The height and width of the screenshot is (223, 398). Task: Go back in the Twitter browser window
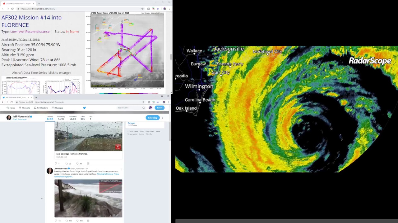[3, 102]
